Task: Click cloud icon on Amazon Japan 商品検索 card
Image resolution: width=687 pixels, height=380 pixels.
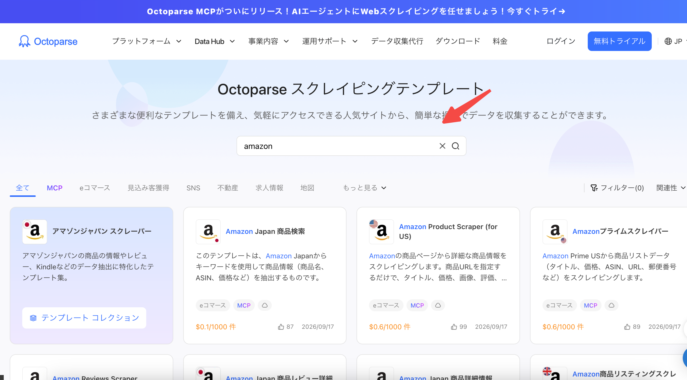Action: (x=264, y=305)
